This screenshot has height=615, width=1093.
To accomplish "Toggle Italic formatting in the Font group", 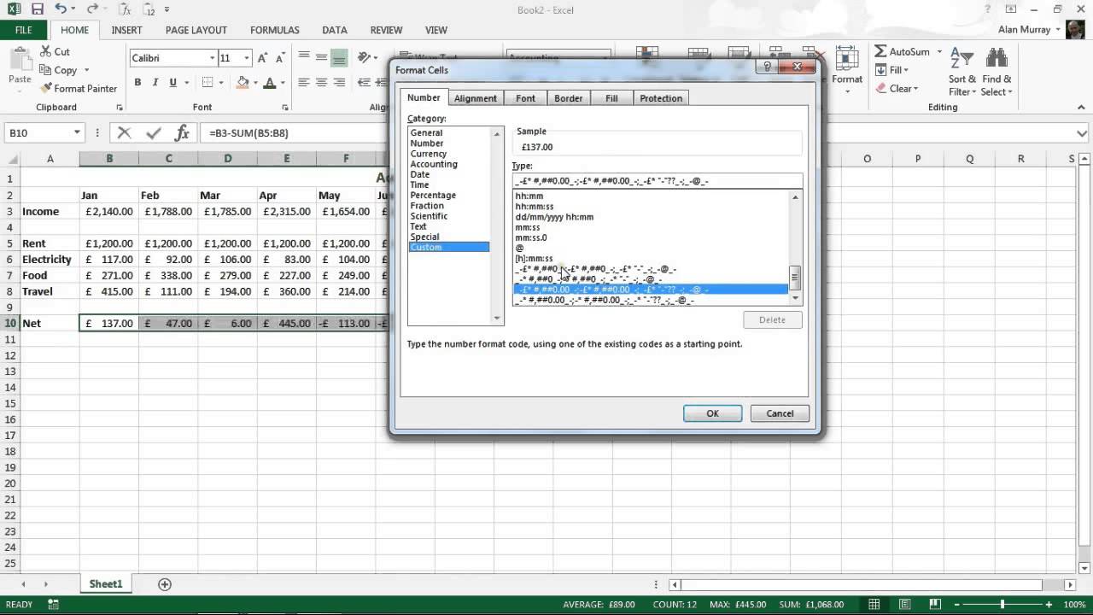I will pos(155,83).
